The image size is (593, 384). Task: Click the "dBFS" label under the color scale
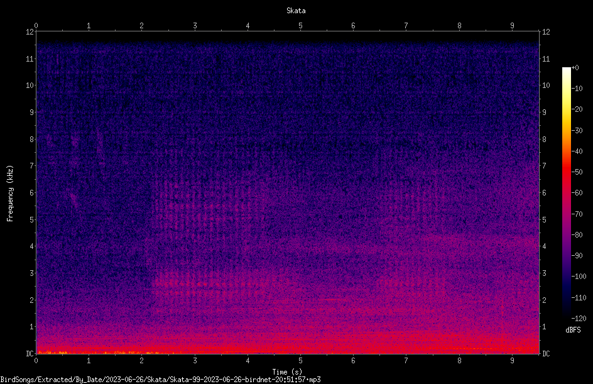tap(573, 330)
